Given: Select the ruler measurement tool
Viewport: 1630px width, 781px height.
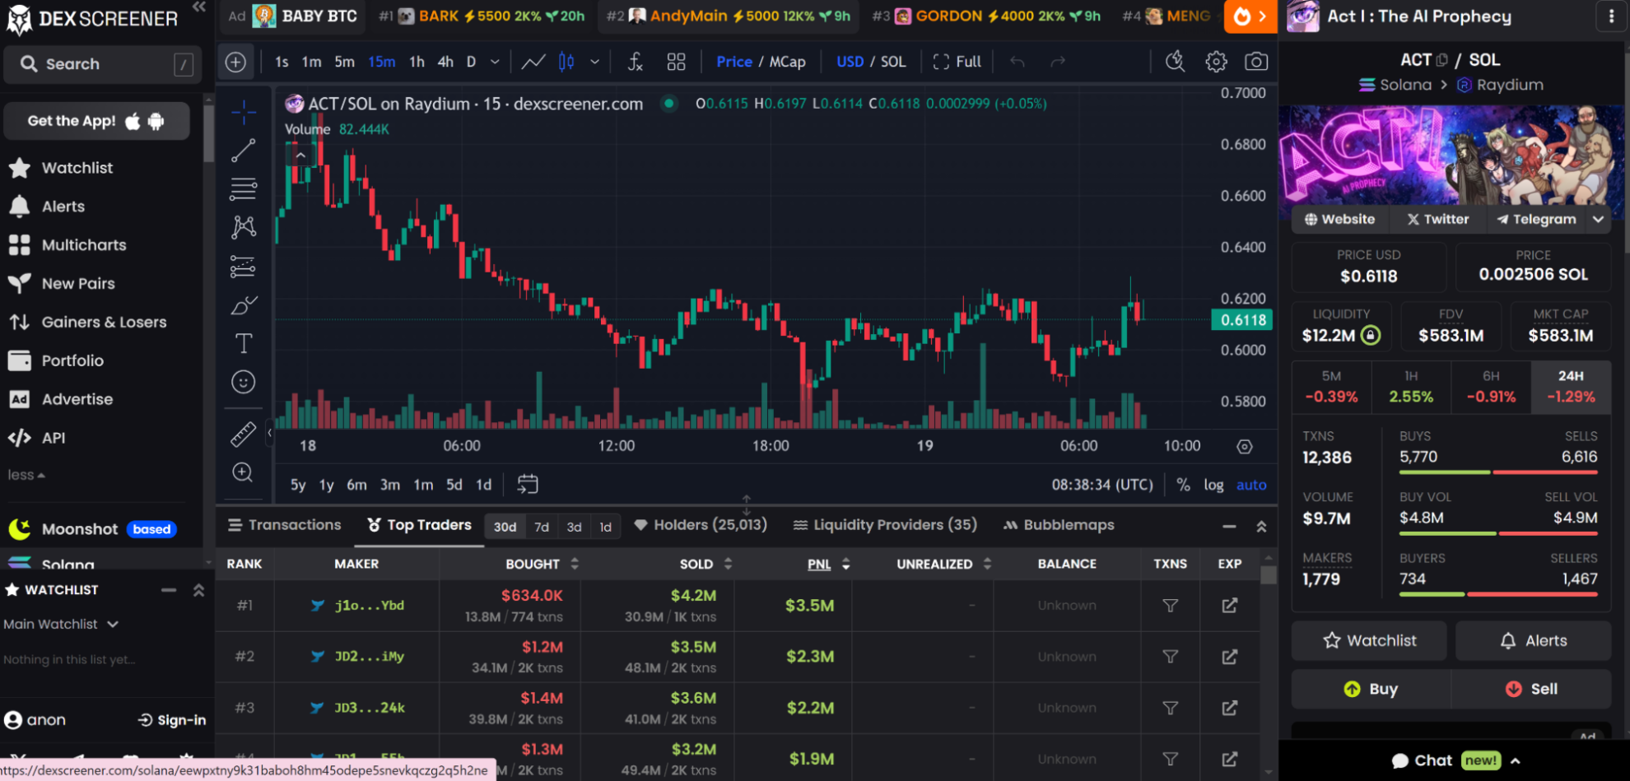Looking at the screenshot, I should coord(243,434).
